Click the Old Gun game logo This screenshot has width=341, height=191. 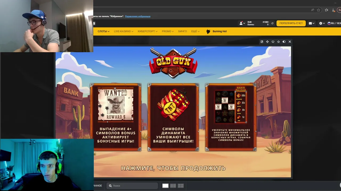click(173, 63)
